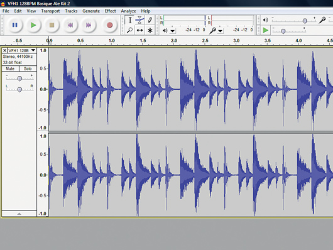The width and height of the screenshot is (333, 250).
Task: Mute the VFH1 128B track
Action: click(x=10, y=68)
